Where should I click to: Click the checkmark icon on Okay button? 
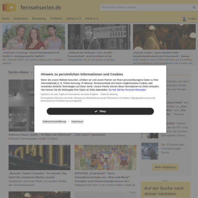(x=96, y=111)
